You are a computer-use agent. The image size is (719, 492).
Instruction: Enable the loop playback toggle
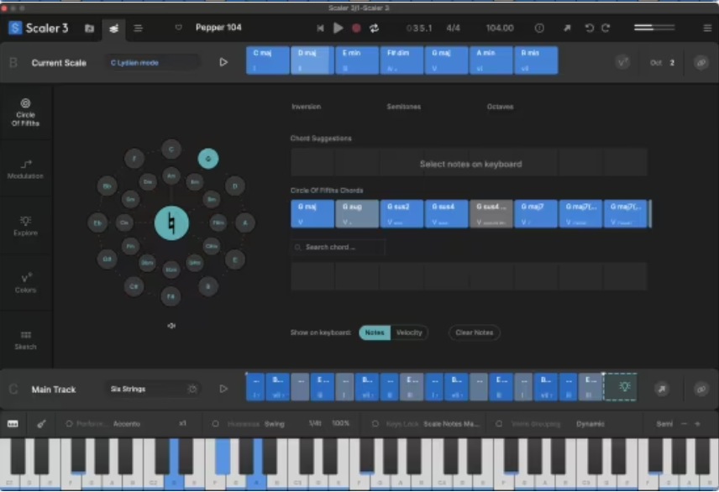coord(373,27)
